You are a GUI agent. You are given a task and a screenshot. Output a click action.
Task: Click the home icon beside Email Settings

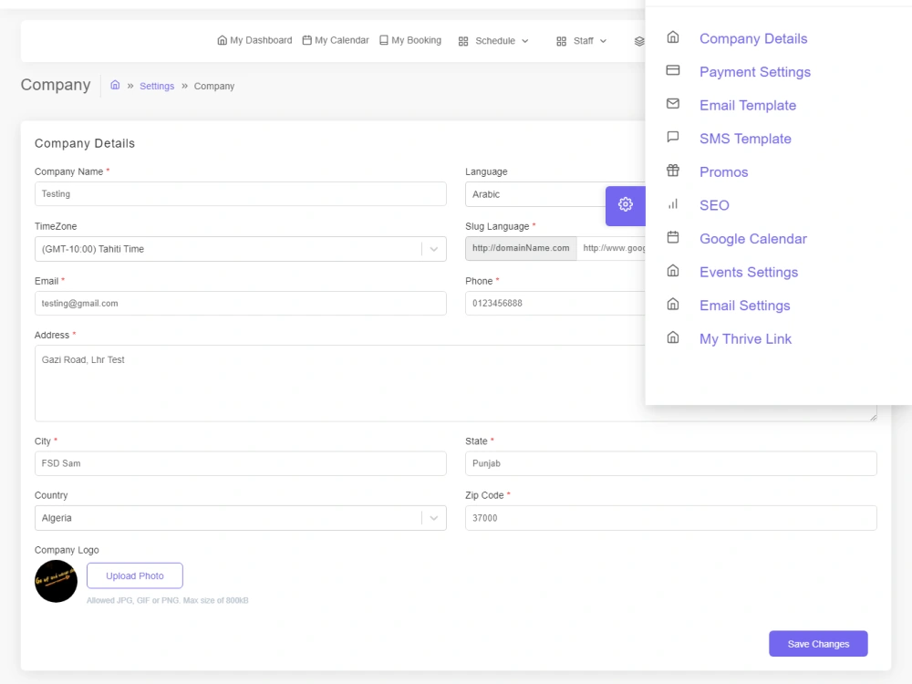pyautogui.click(x=672, y=304)
